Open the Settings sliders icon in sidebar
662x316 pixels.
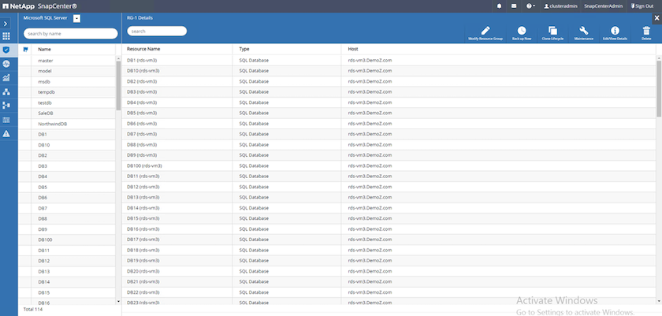pyautogui.click(x=6, y=120)
